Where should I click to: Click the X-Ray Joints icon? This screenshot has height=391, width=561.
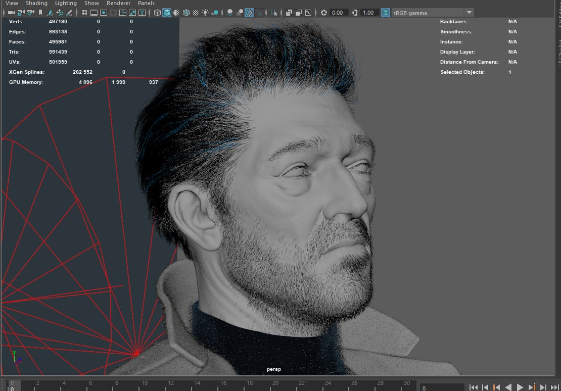pyautogui.click(x=308, y=13)
